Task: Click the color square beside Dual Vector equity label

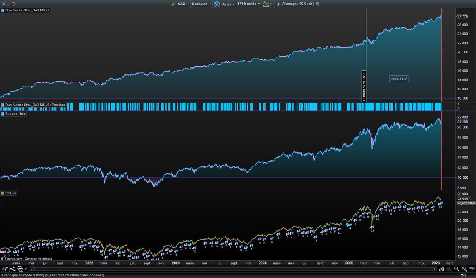Action: point(3,10)
